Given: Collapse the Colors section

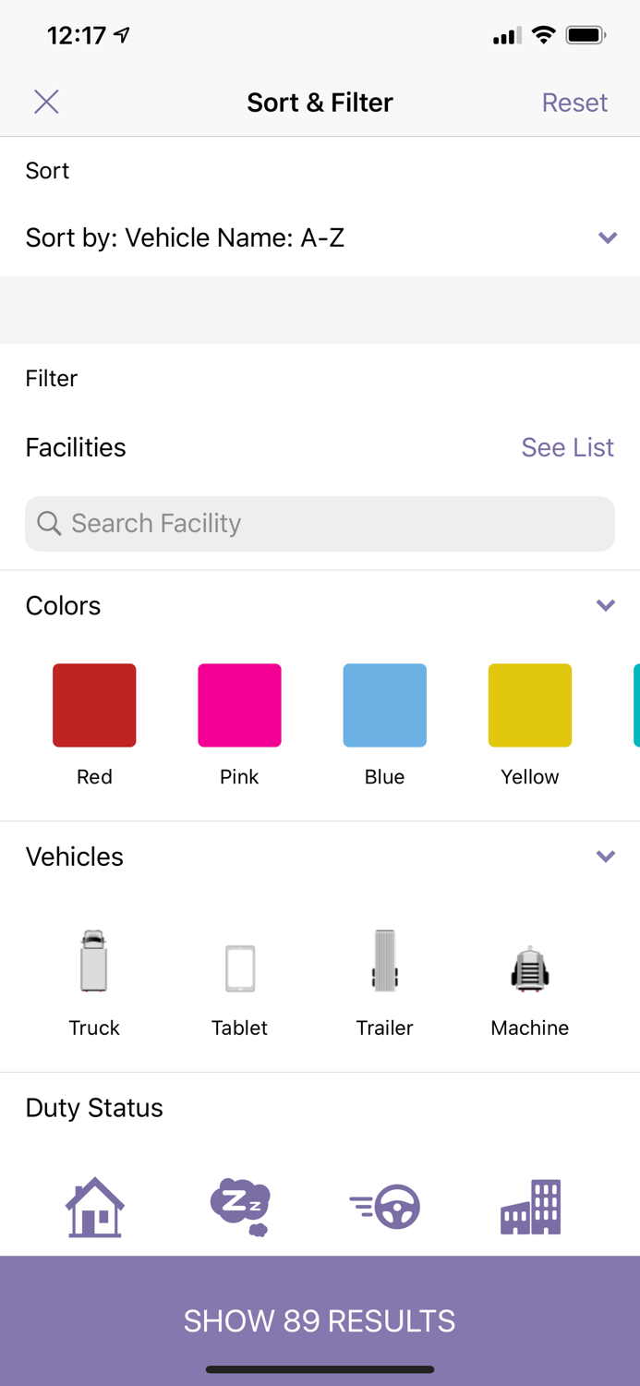Looking at the screenshot, I should pos(606,605).
